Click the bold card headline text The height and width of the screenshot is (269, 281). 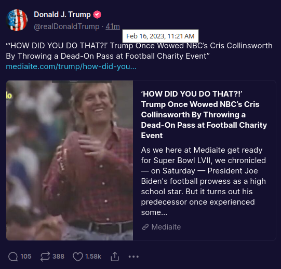click(x=204, y=115)
